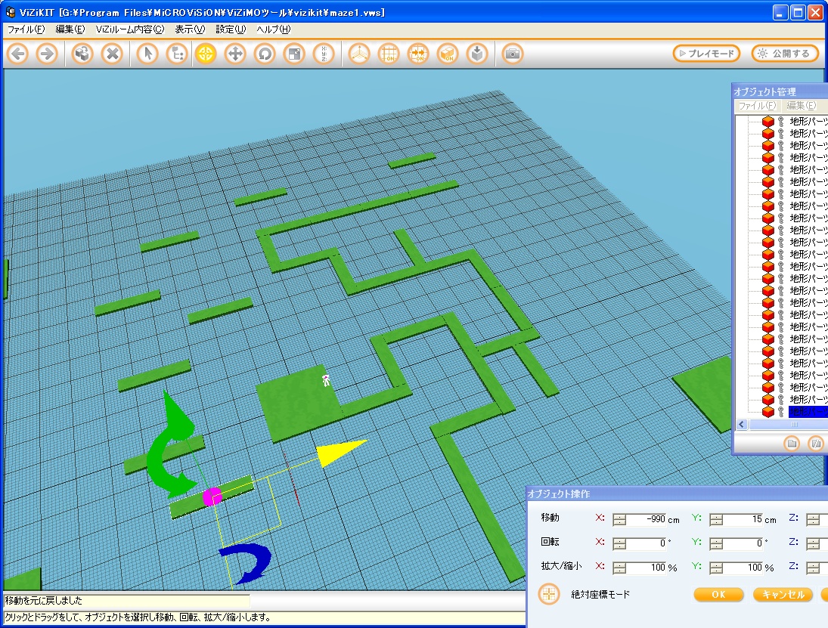
Task: Click the stepper on the 移動 X field
Action: coord(619,519)
